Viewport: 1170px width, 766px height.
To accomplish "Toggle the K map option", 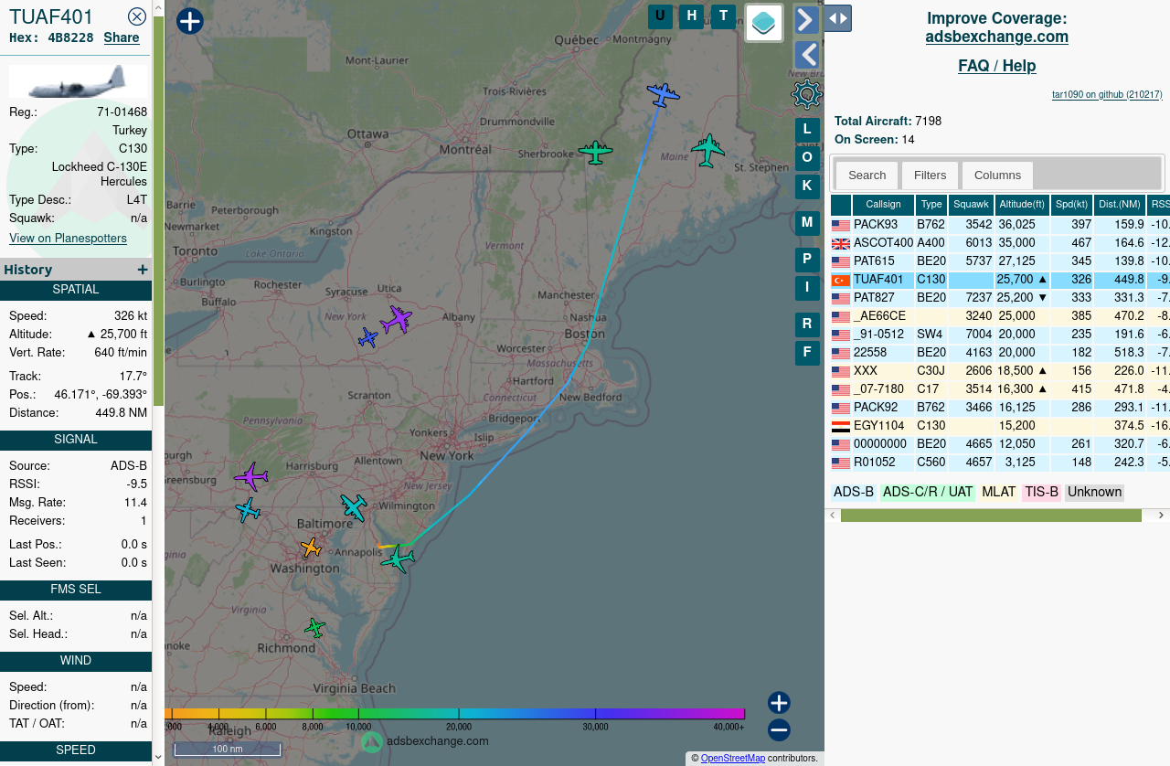I will point(807,186).
